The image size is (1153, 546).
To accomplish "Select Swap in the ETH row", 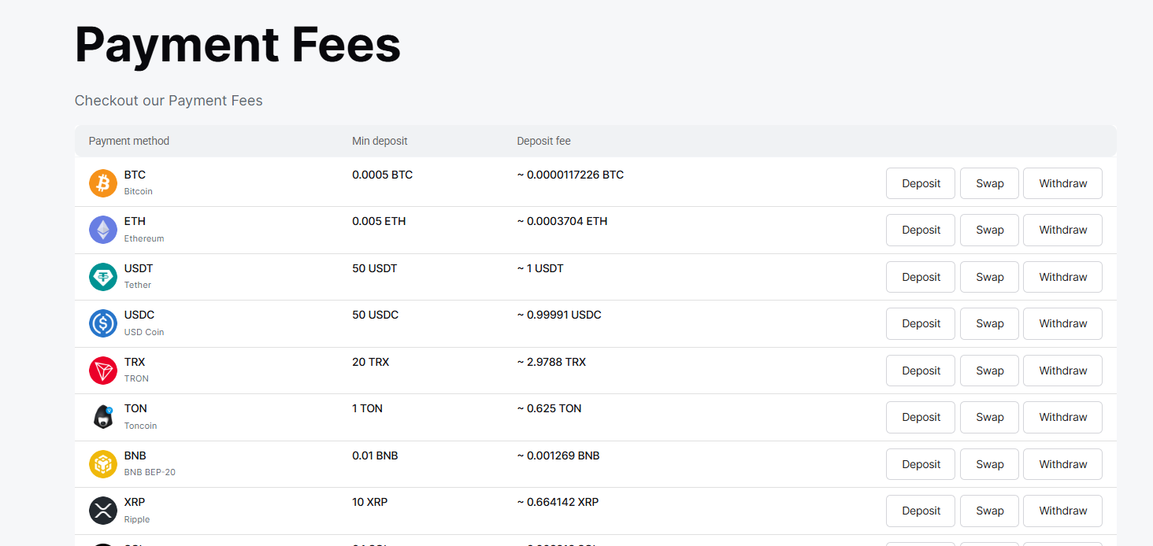I will click(x=989, y=230).
